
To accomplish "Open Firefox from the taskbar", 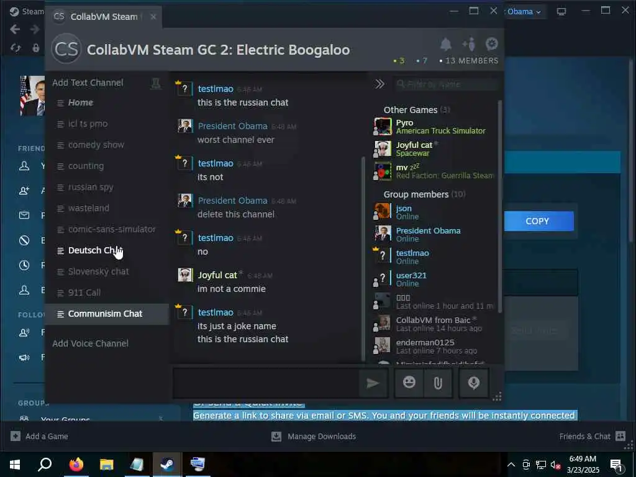I will 76,464.
